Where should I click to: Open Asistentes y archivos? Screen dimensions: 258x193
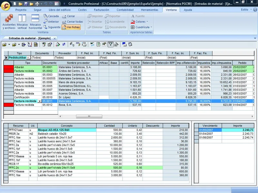(9, 22)
